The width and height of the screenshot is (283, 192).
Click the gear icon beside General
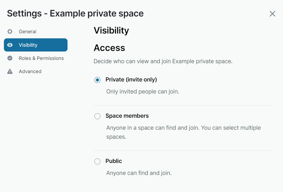(10, 31)
